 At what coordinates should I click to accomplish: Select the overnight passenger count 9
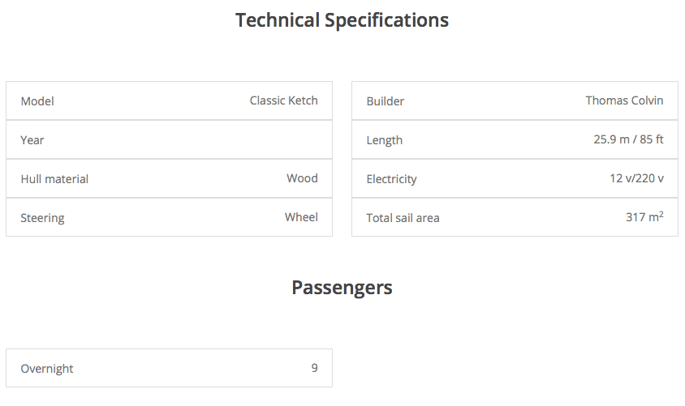pyautogui.click(x=314, y=368)
